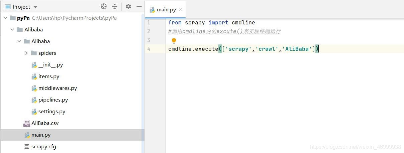Viewport: 404px width, 153px height.
Task: Open pipelines.py in the project tree
Action: [53, 100]
